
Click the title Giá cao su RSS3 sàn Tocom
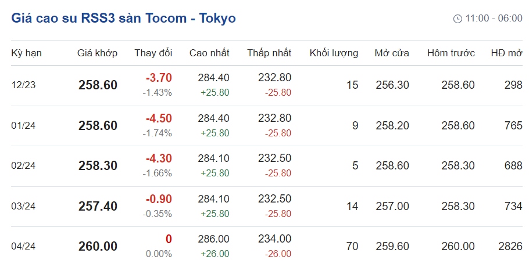(123, 18)
